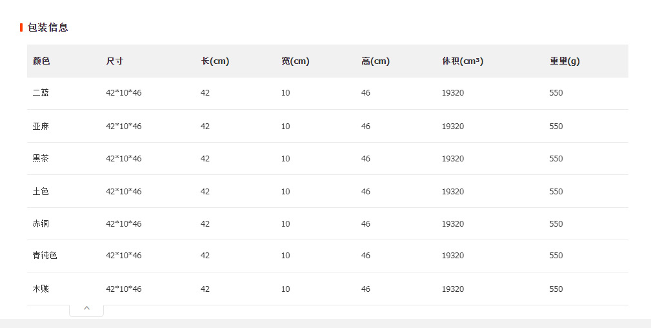
Task: Click the 尺寸 column header
Action: (x=115, y=61)
